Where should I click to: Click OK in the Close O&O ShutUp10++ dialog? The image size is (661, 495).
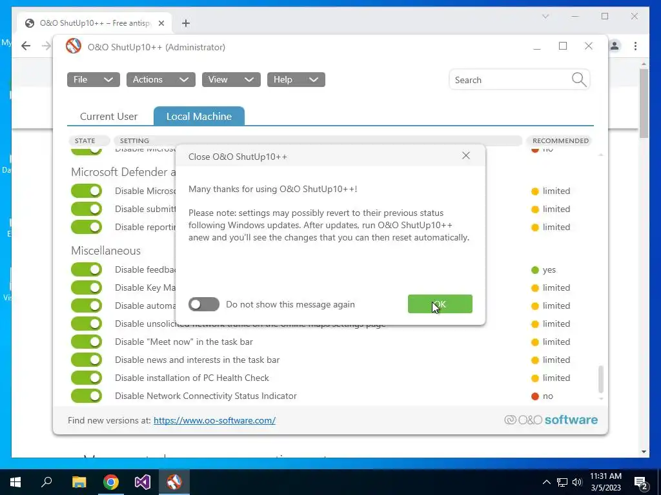(x=440, y=304)
